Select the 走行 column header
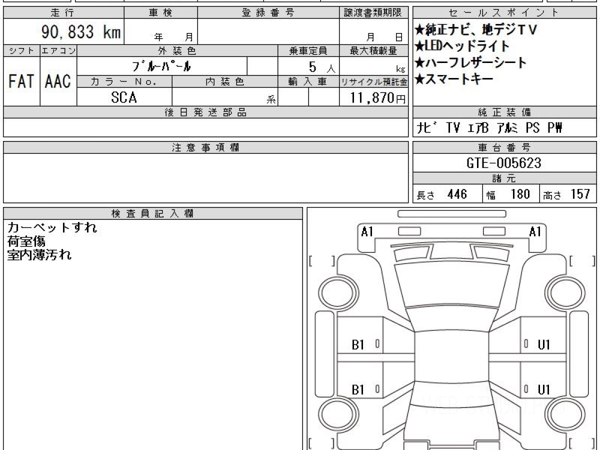The width and height of the screenshot is (600, 450). (63, 13)
